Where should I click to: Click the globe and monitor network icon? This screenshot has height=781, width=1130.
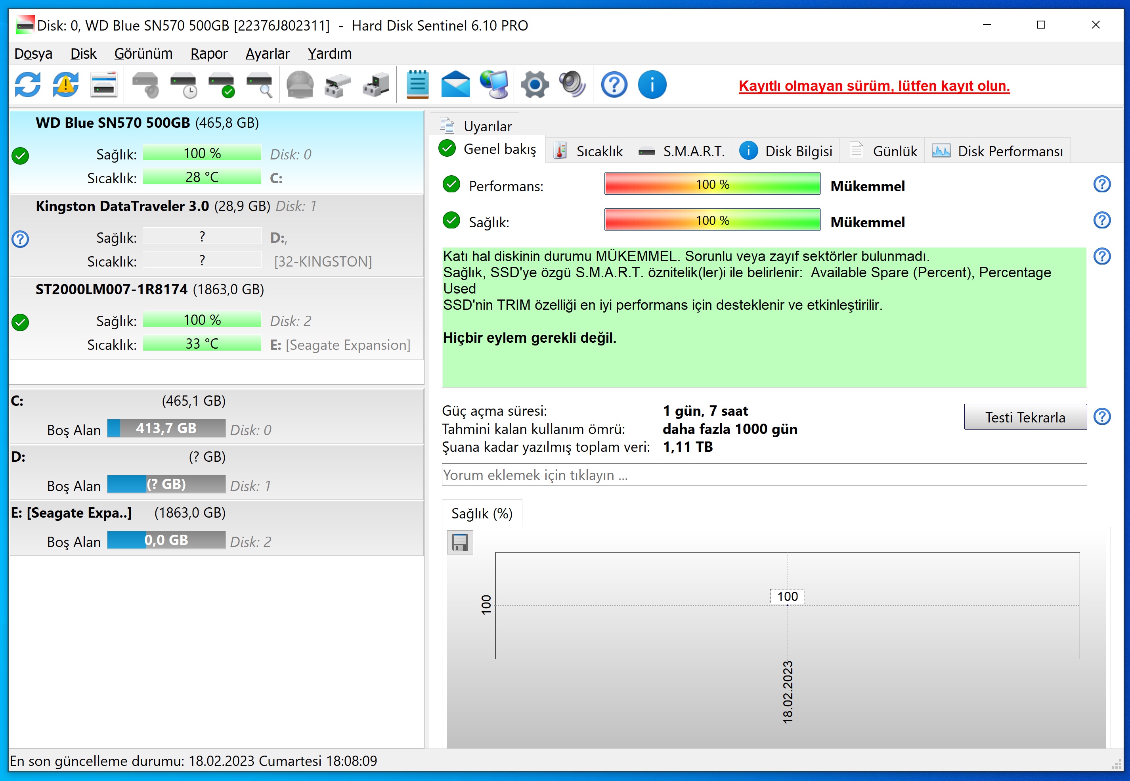pyautogui.click(x=494, y=84)
